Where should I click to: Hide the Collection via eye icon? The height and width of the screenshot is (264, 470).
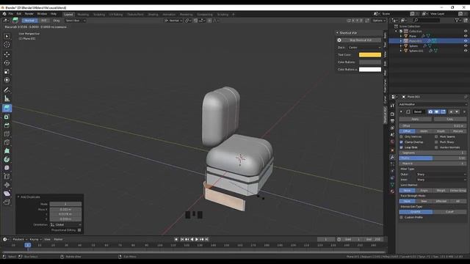pyautogui.click(x=466, y=31)
